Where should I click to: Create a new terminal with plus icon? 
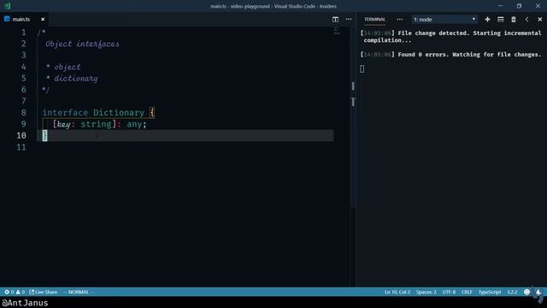(x=487, y=20)
